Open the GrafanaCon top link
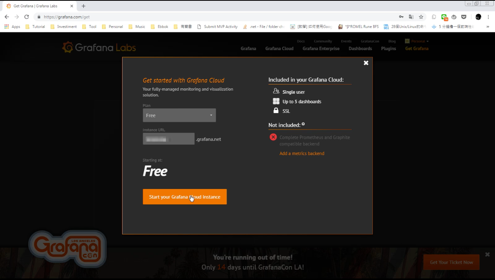The height and width of the screenshot is (280, 495). pos(370,41)
